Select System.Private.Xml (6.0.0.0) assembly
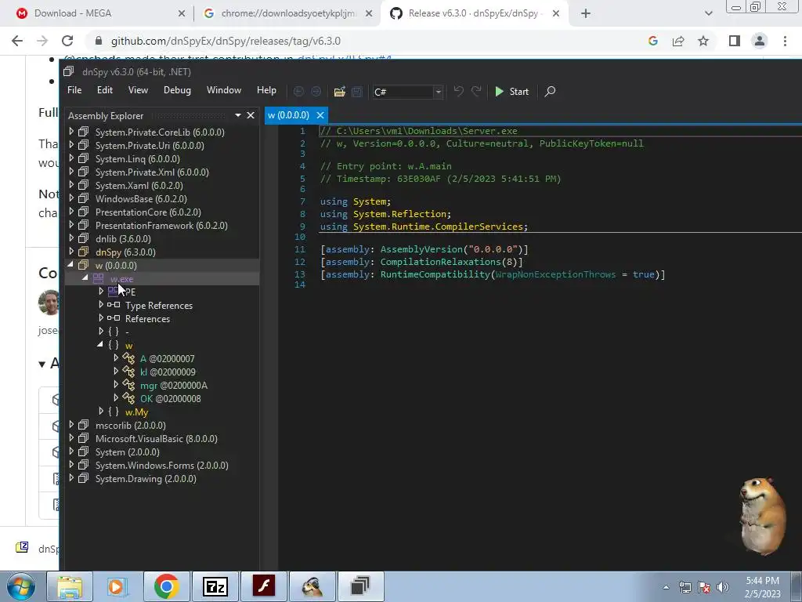 tap(152, 172)
